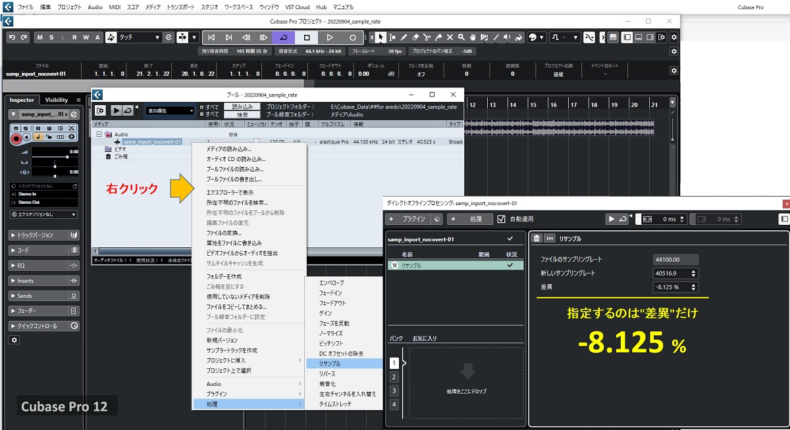Screen dimensions: 790x430
Task: Start playback with transport Play button
Action: pos(330,37)
